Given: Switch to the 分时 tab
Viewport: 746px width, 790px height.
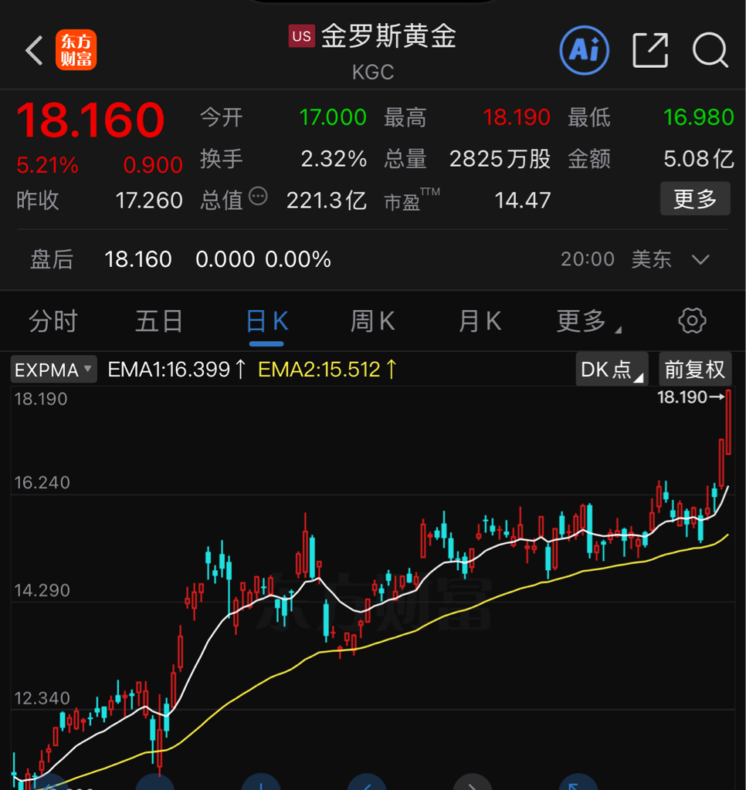Looking at the screenshot, I should (53, 321).
